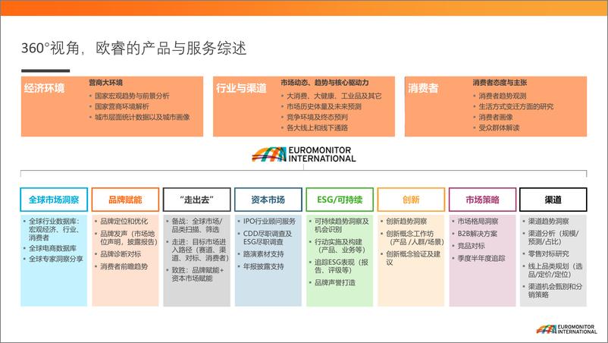Click the '全球专家洞察分享' bullet
This screenshot has height=343, width=608.
[56, 259]
